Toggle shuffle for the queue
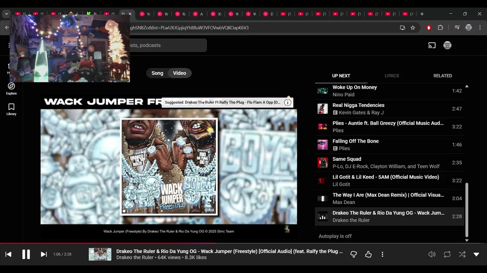 coord(462,254)
